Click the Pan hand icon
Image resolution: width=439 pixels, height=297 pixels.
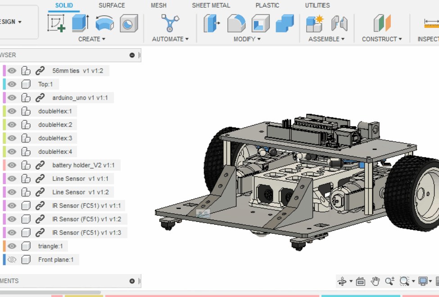pyautogui.click(x=375, y=281)
